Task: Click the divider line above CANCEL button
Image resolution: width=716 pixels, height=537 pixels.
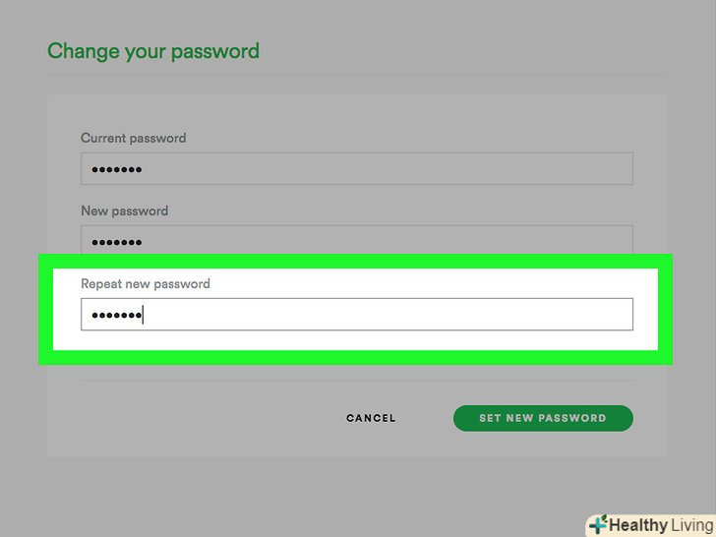Action: pyautogui.click(x=356, y=382)
